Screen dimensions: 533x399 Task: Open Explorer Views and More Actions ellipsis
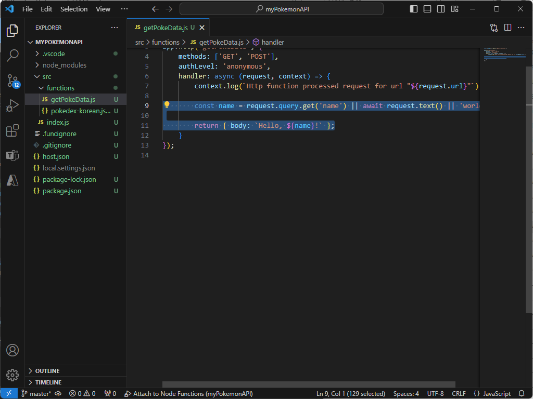click(x=115, y=28)
